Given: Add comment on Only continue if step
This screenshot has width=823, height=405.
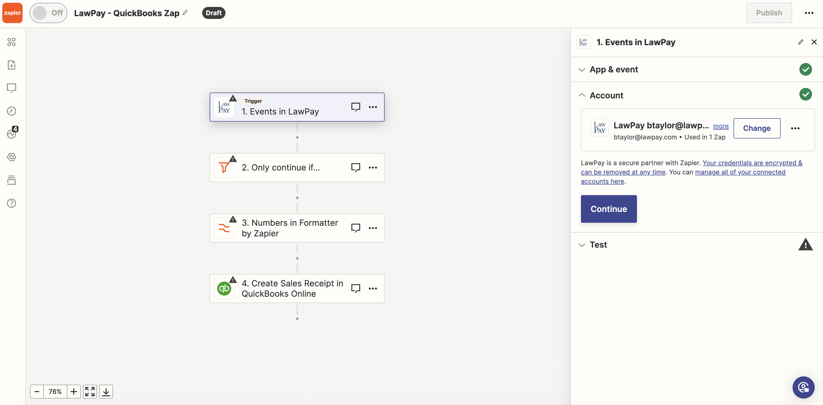Looking at the screenshot, I should (x=356, y=168).
